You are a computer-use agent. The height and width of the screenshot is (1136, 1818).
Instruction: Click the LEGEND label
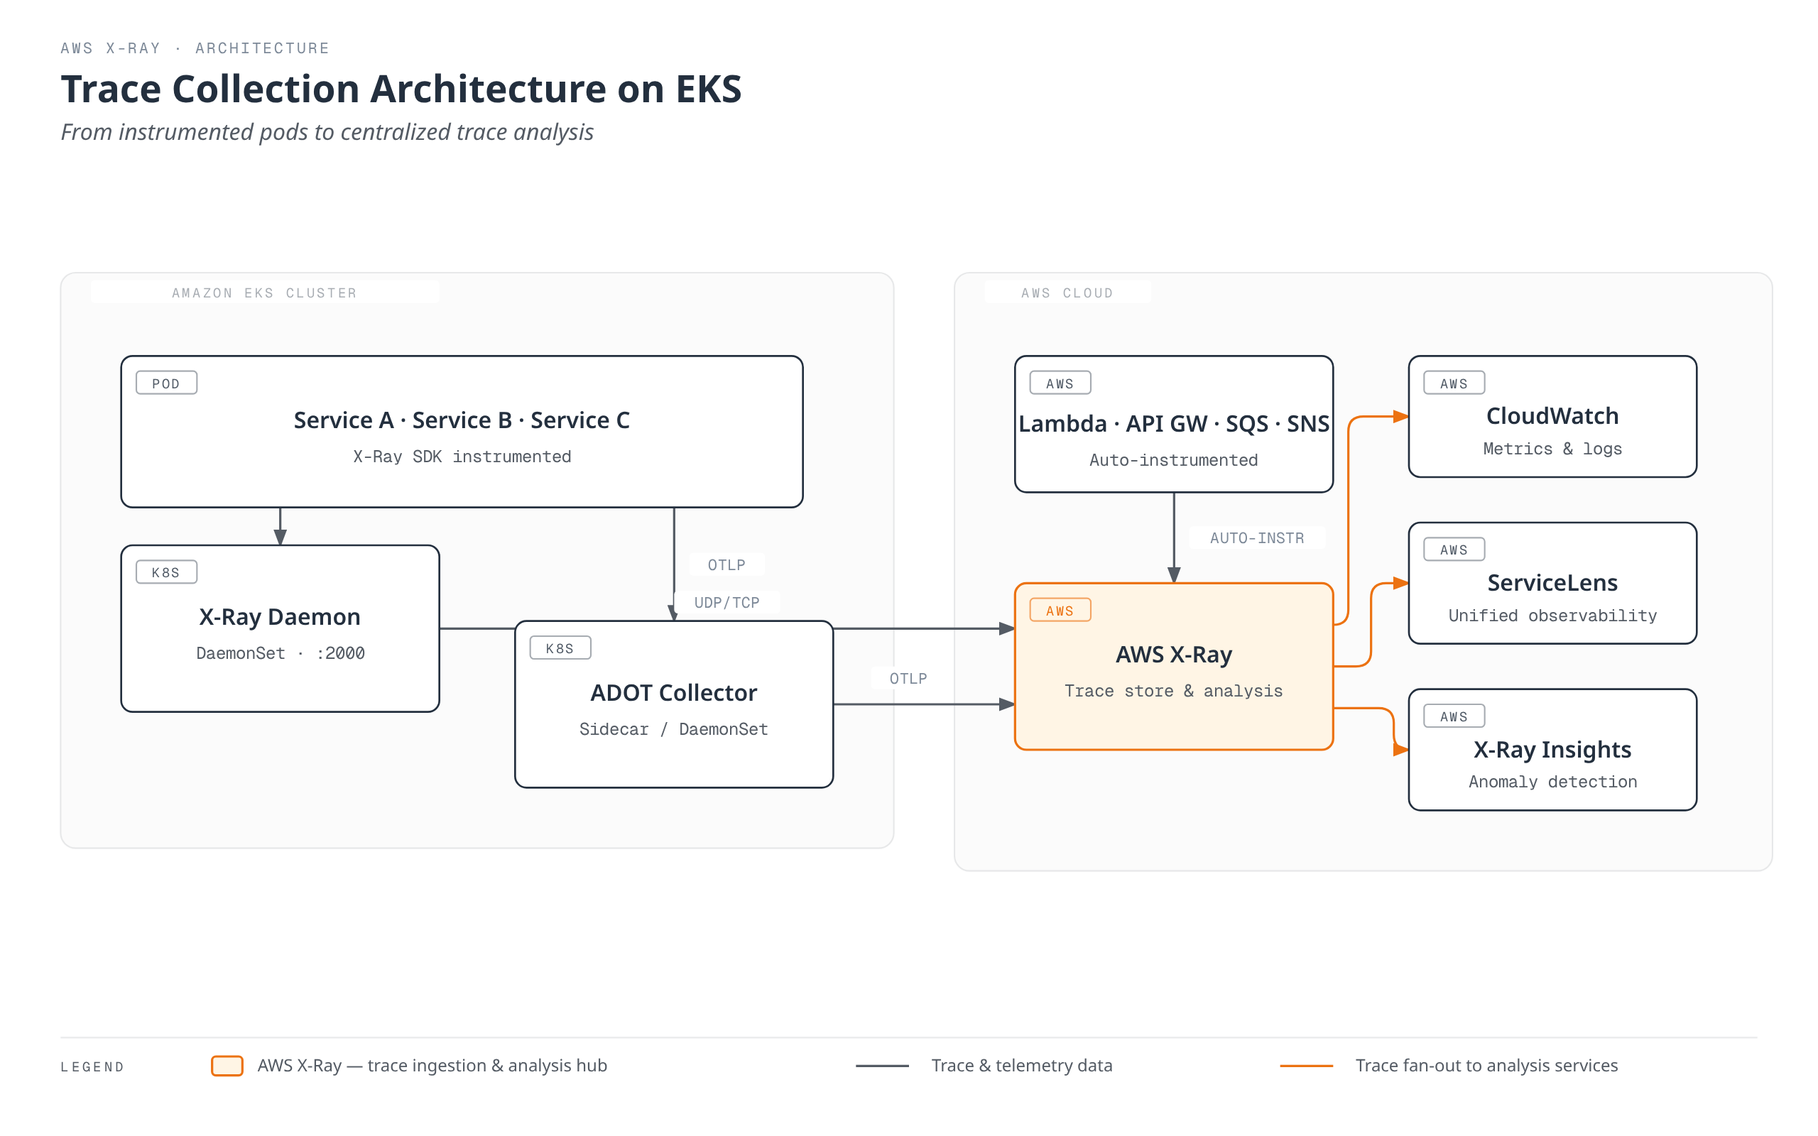[x=92, y=1067]
